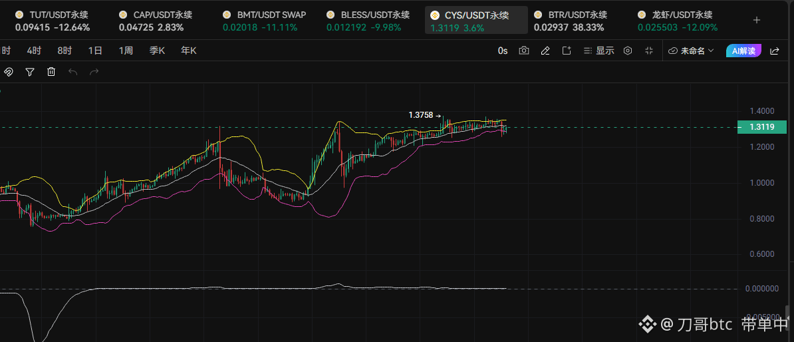Image resolution: width=794 pixels, height=342 pixels.
Task: Click the 1.3119 current price tag
Action: (x=762, y=127)
